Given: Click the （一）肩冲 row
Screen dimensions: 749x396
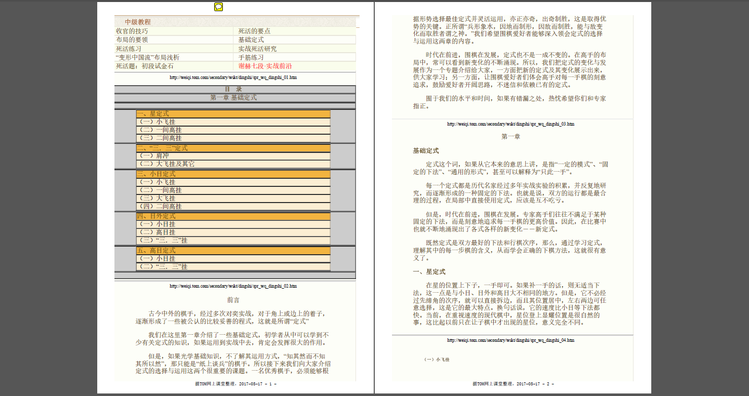Looking at the screenshot, I should tap(233, 156).
